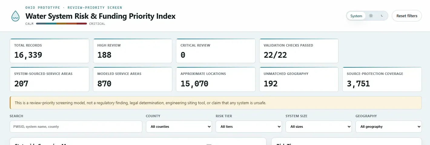
Task: Click the calm-to-critical color scale bar
Action: [x=61, y=24]
